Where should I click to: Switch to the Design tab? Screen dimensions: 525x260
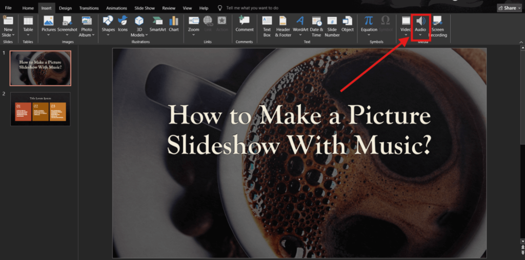click(65, 8)
